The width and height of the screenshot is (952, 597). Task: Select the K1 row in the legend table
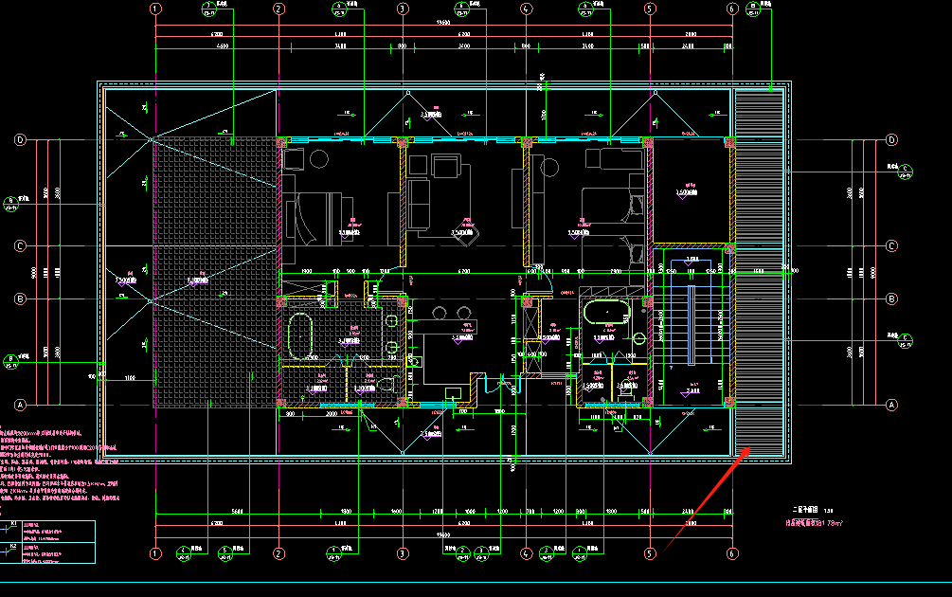[x=47, y=531]
